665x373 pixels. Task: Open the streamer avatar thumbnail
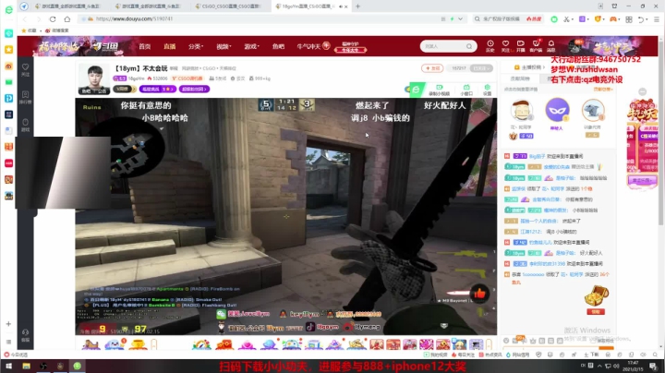93,79
